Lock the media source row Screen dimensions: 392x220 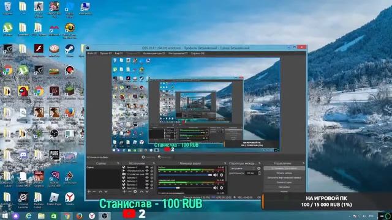pos(151,171)
